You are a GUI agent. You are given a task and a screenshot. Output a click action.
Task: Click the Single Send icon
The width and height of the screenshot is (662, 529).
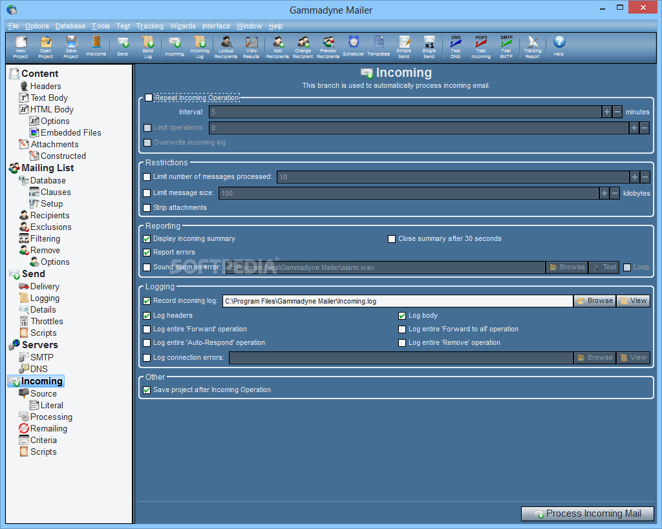pyautogui.click(x=429, y=47)
